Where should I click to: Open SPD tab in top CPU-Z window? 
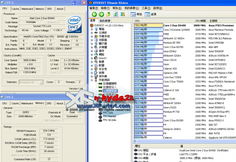[49, 9]
